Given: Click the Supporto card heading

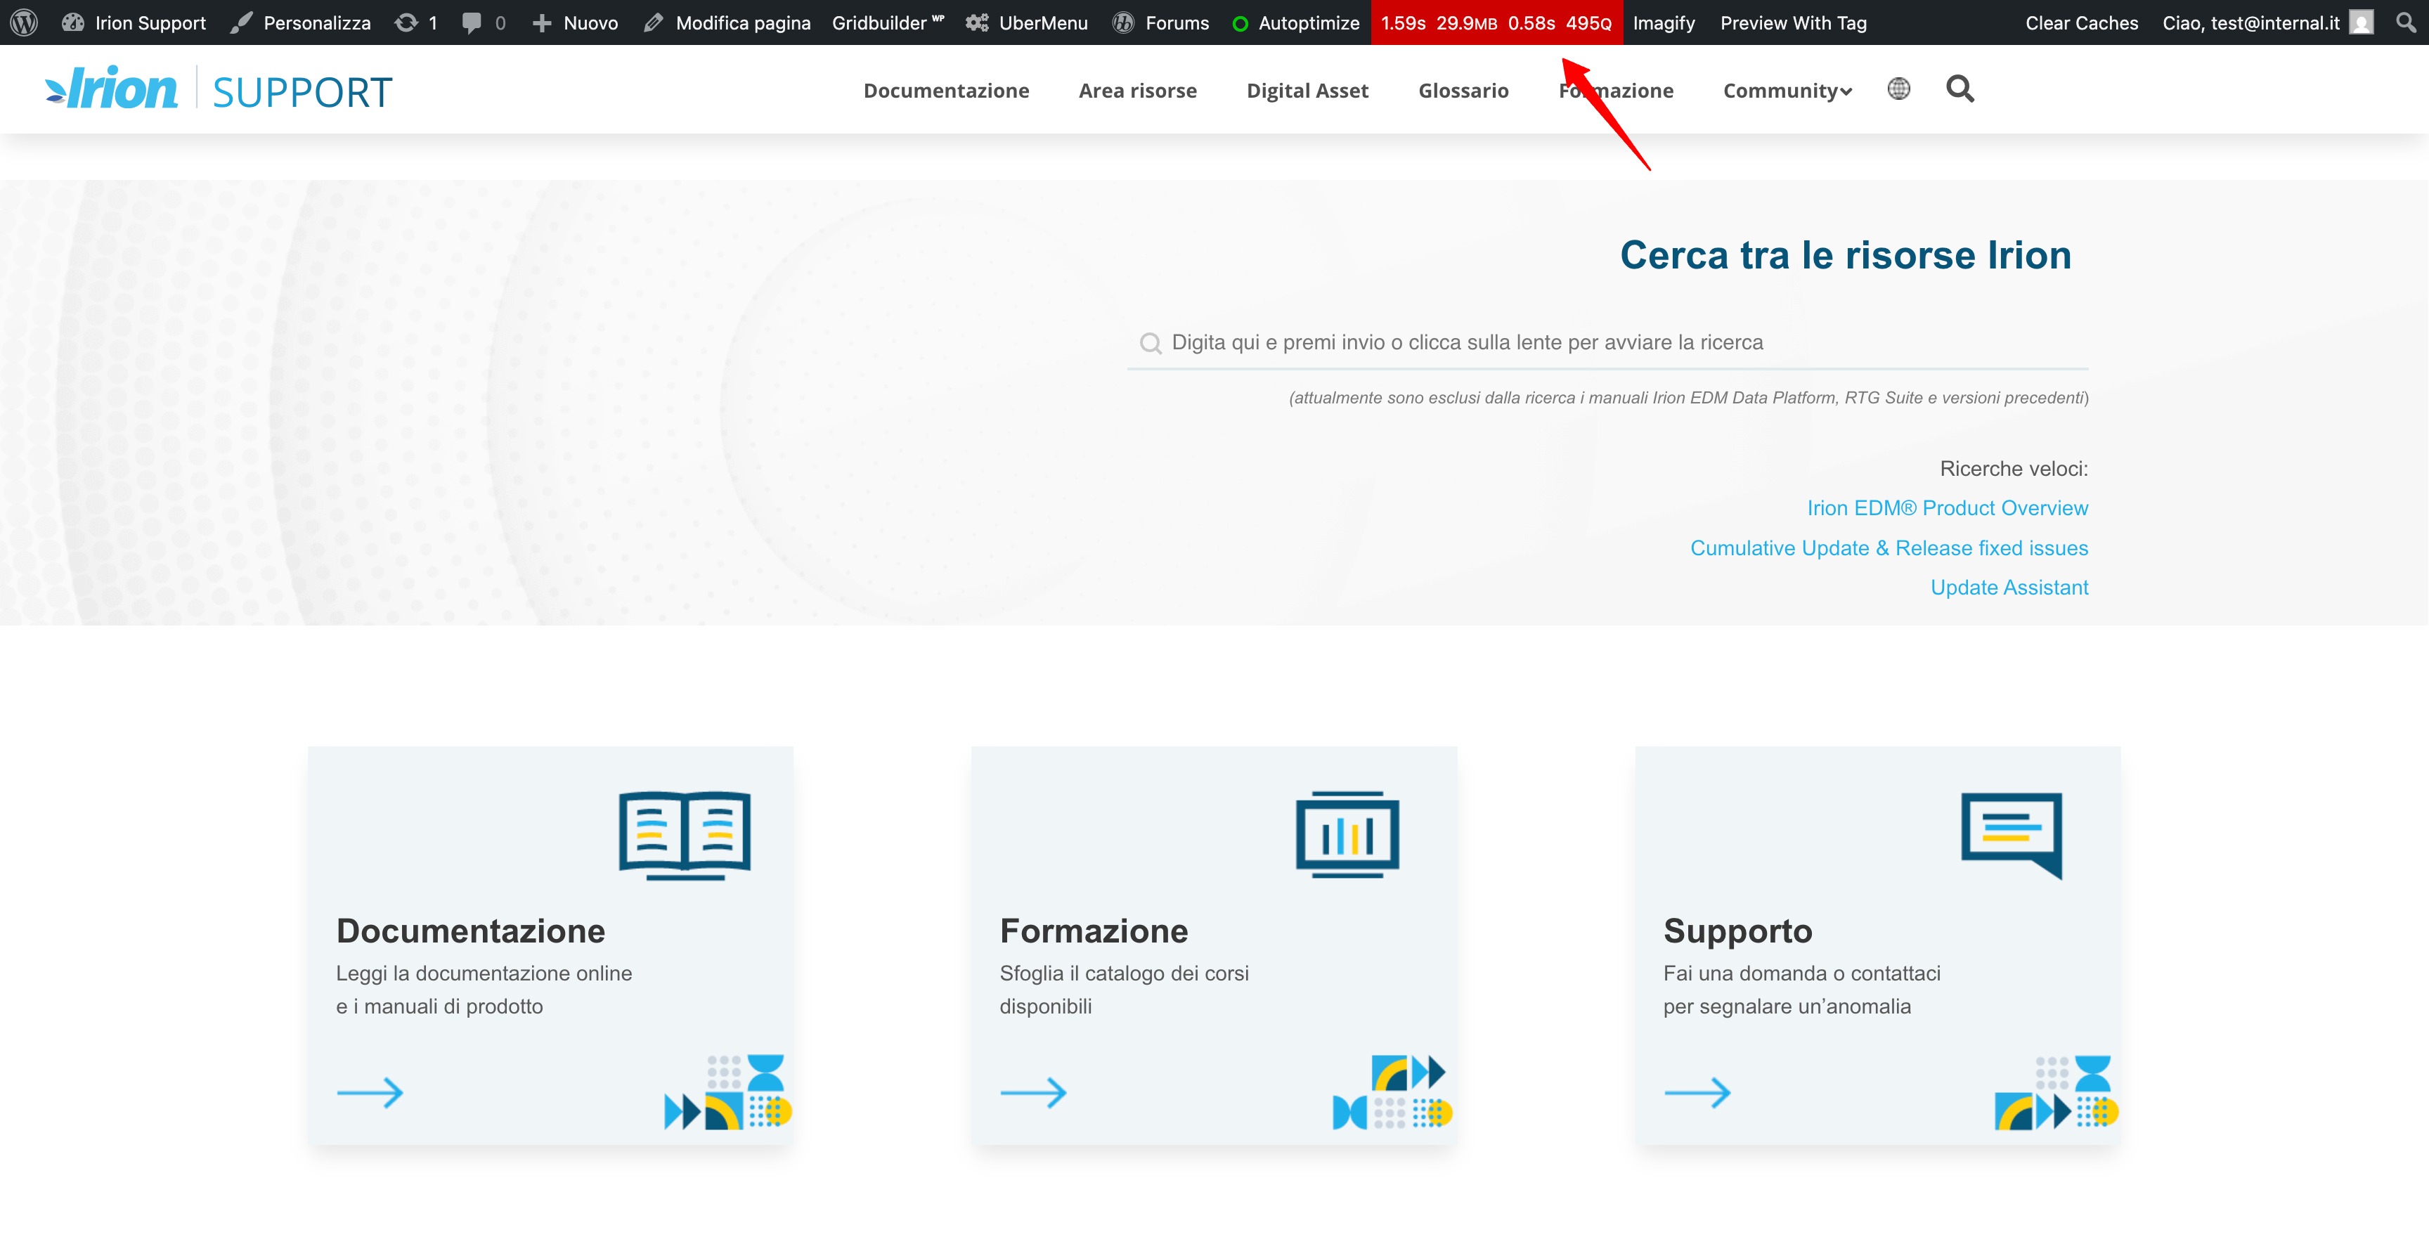Looking at the screenshot, I should (1738, 931).
